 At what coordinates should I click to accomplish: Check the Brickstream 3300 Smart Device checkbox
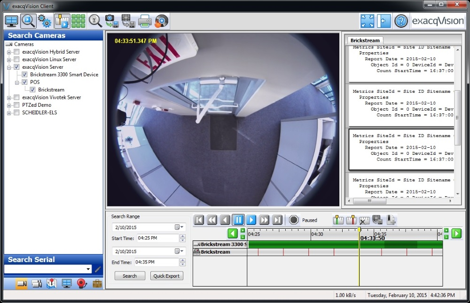(x=24, y=74)
